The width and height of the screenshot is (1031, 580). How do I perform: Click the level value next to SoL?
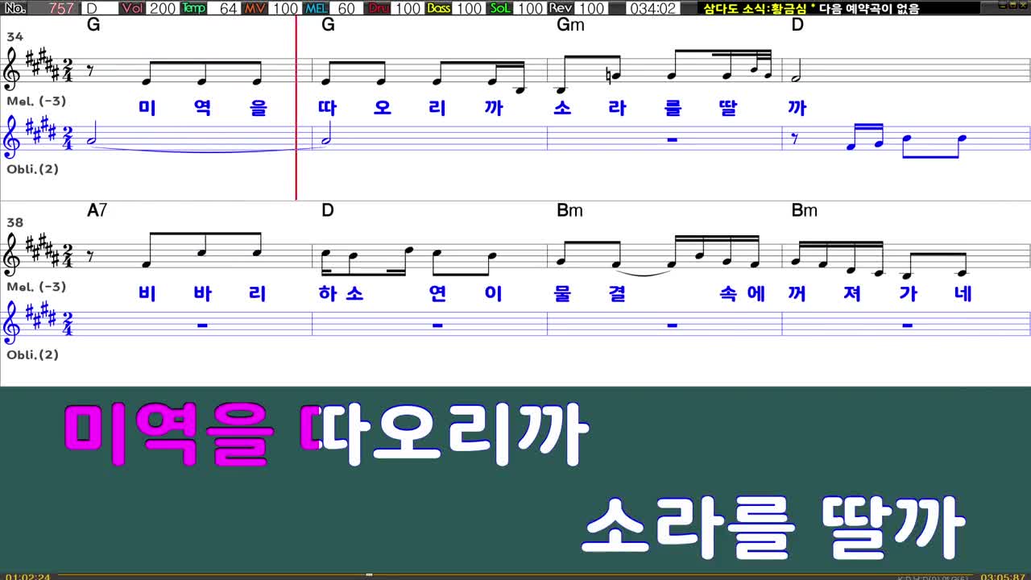[x=530, y=8]
